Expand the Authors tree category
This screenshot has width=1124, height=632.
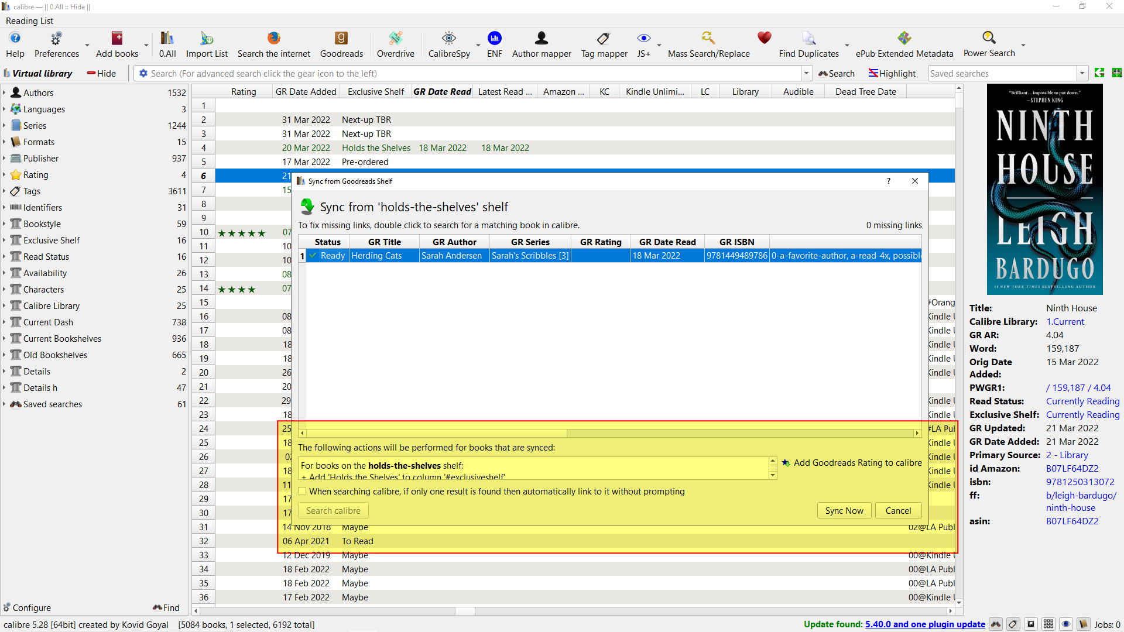pos(4,92)
